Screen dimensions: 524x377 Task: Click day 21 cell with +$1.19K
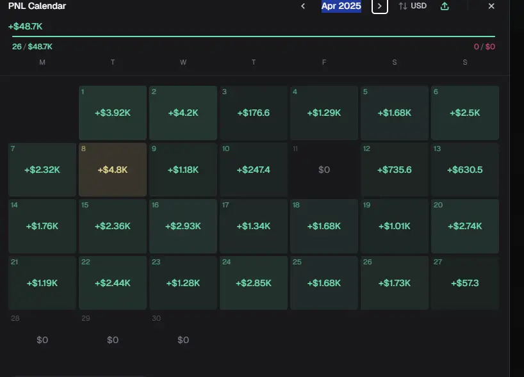(42, 283)
